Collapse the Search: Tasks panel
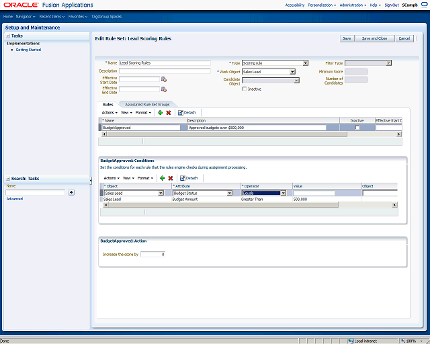 click(x=8, y=179)
